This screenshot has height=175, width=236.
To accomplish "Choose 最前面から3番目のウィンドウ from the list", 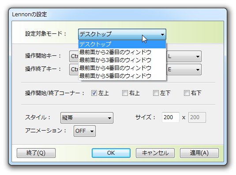I will 122,60.
